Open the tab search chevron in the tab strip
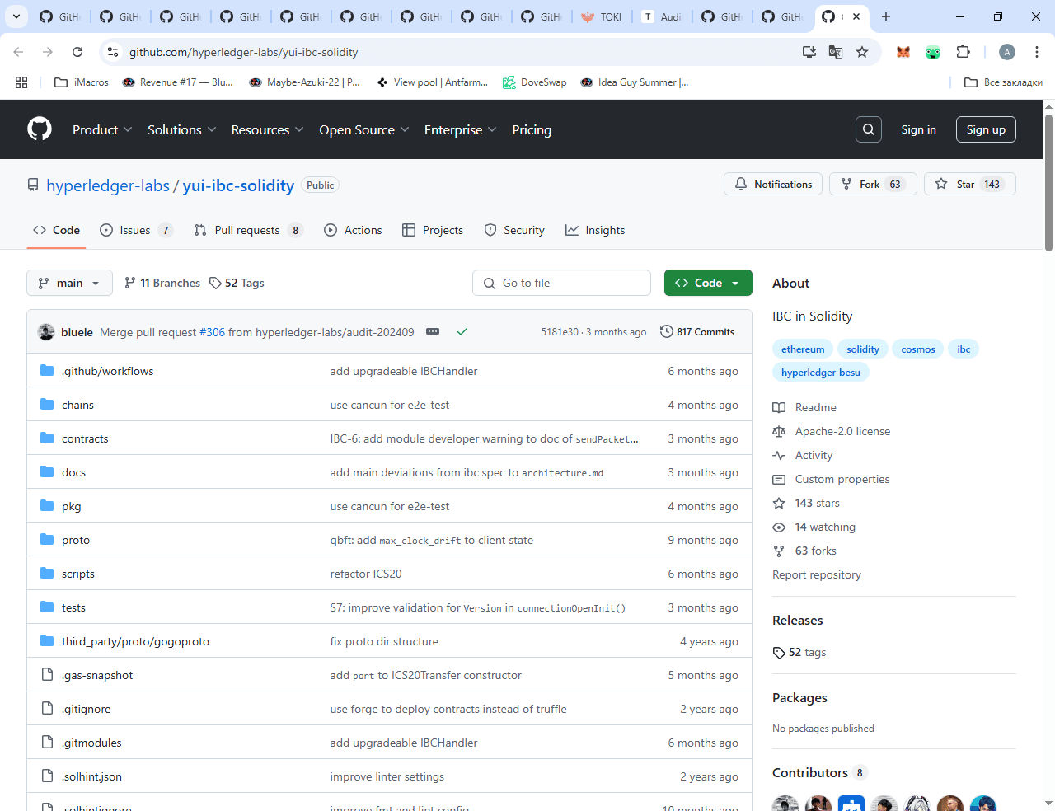This screenshot has width=1055, height=811. click(16, 16)
